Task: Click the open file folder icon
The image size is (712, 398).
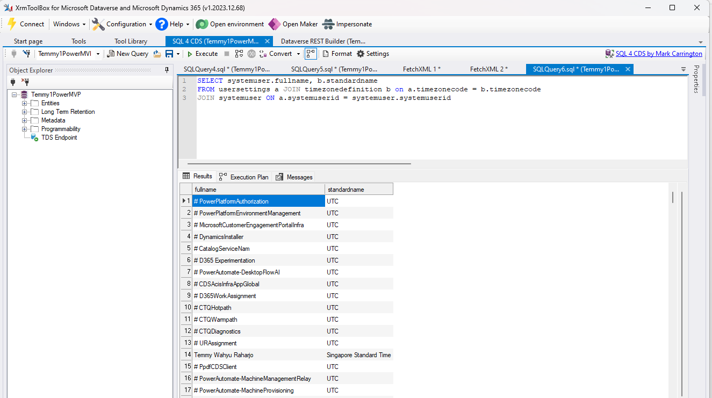Action: (157, 54)
